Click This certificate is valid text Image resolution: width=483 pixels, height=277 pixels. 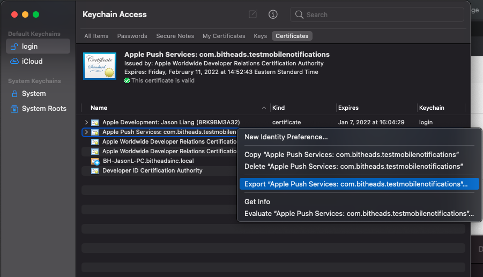pyautogui.click(x=163, y=81)
